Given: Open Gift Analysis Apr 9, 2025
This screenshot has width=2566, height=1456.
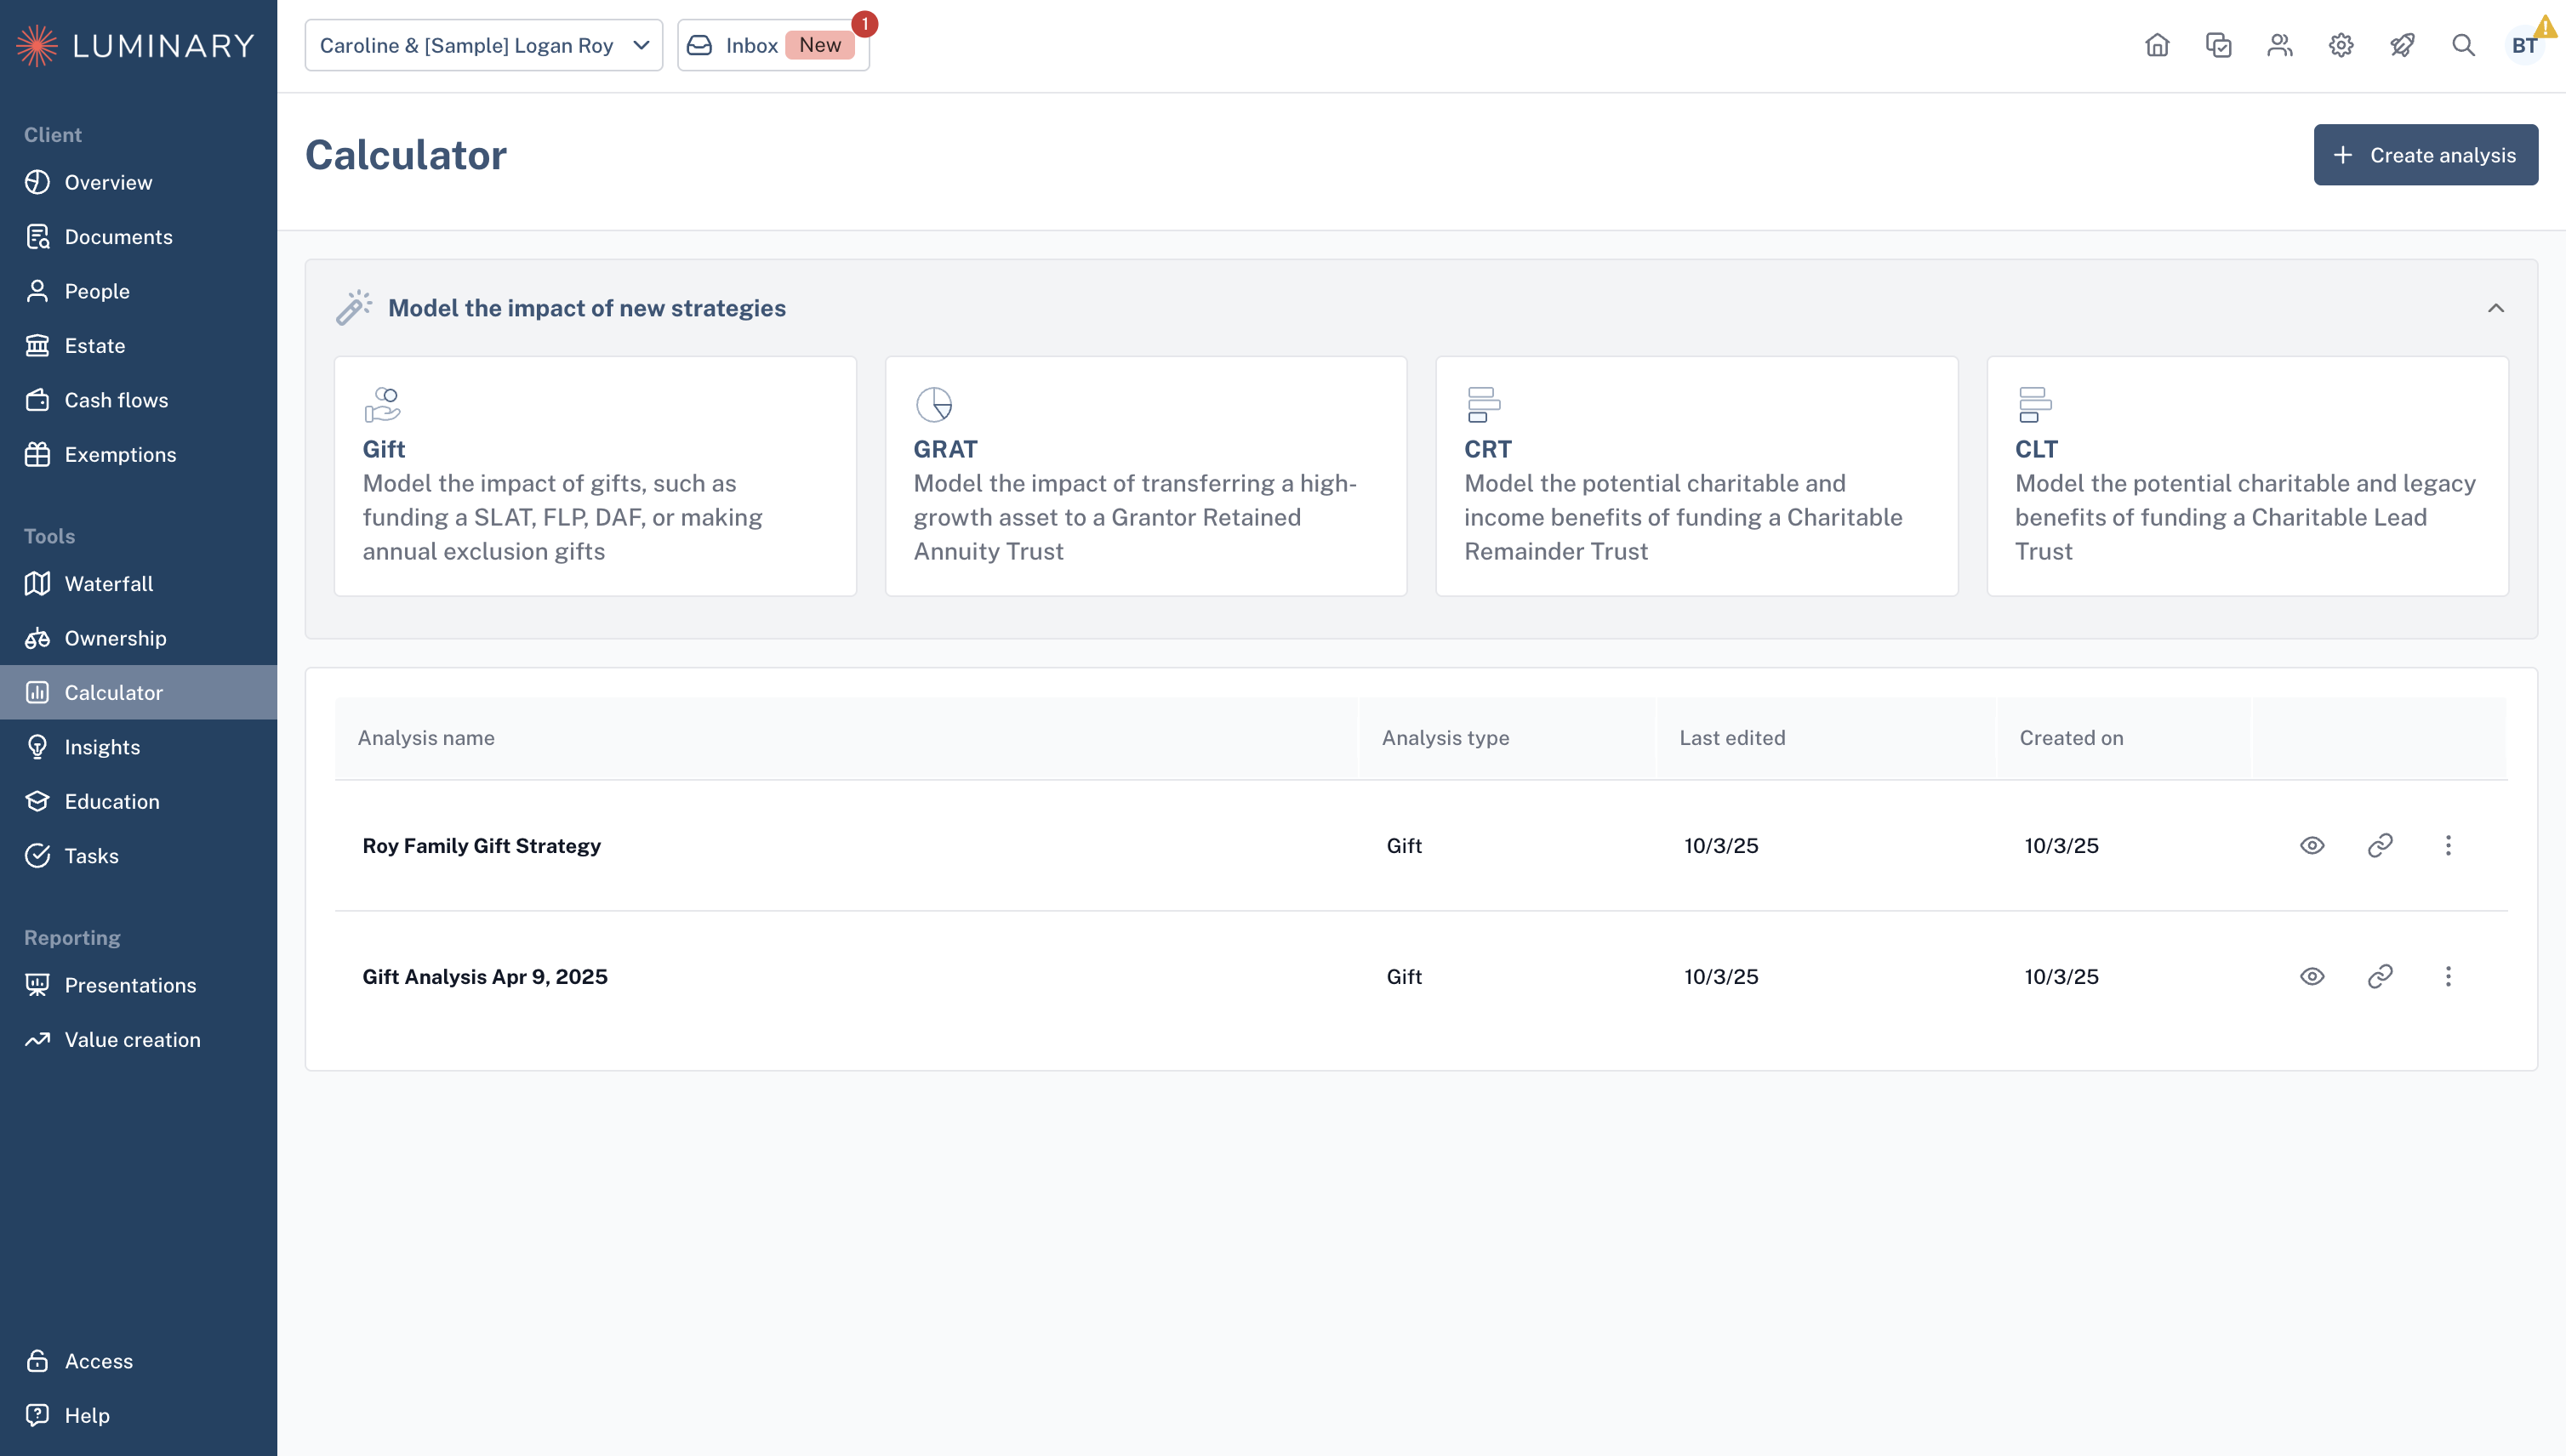Looking at the screenshot, I should tap(484, 977).
